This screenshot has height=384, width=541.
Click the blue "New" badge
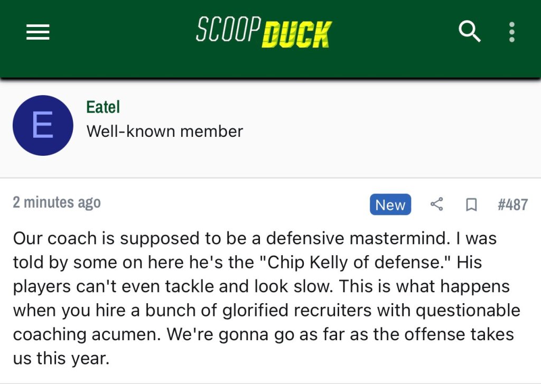point(390,205)
